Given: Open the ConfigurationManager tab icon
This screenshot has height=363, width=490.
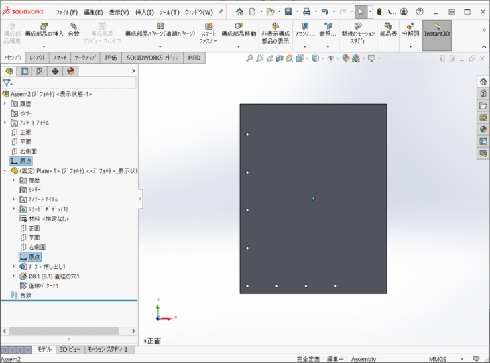Looking at the screenshot, I should pyautogui.click(x=40, y=71).
